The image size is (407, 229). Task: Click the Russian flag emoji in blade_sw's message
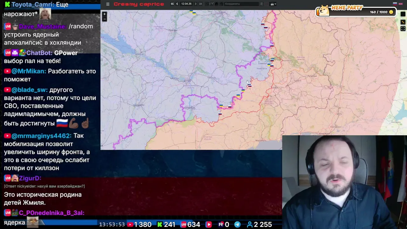tap(62, 122)
